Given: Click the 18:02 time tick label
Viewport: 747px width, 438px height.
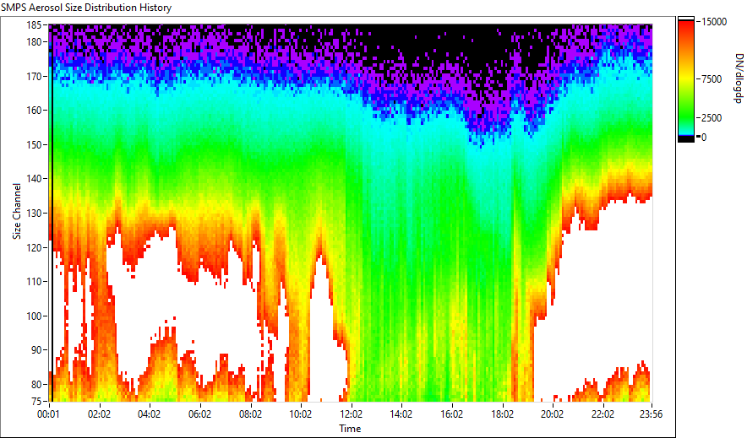Looking at the screenshot, I should coord(502,414).
